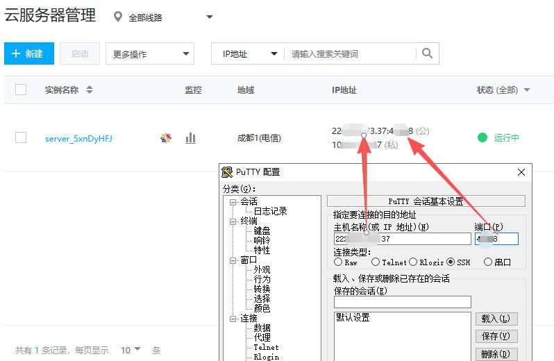This screenshot has height=361, width=554.
Task: Select 日志记录 in the category tree
Action: [x=269, y=211]
